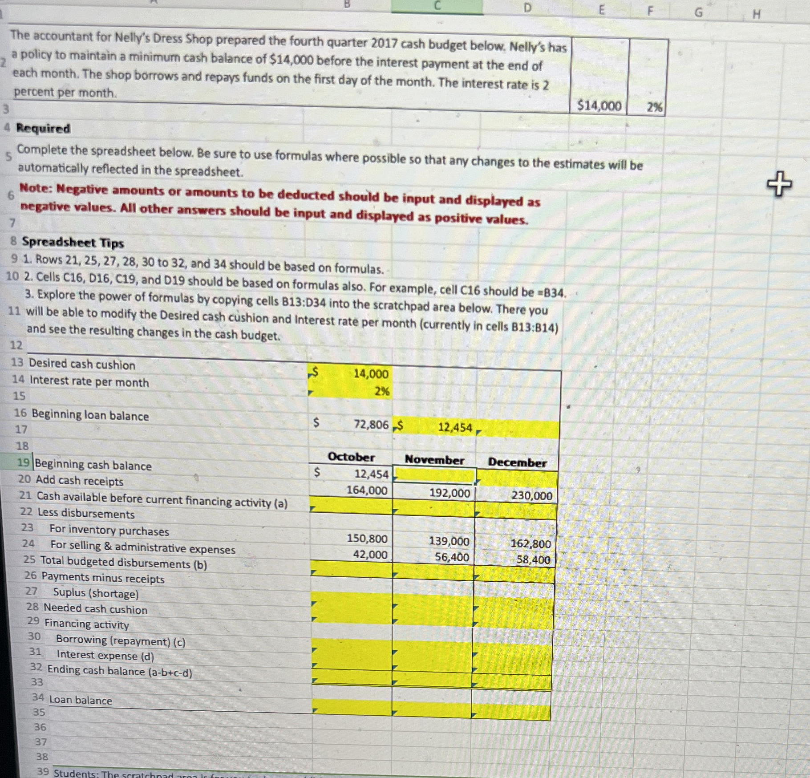Select December beginning loan balance cell
Viewport: 810px width, 778px height.
518,430
